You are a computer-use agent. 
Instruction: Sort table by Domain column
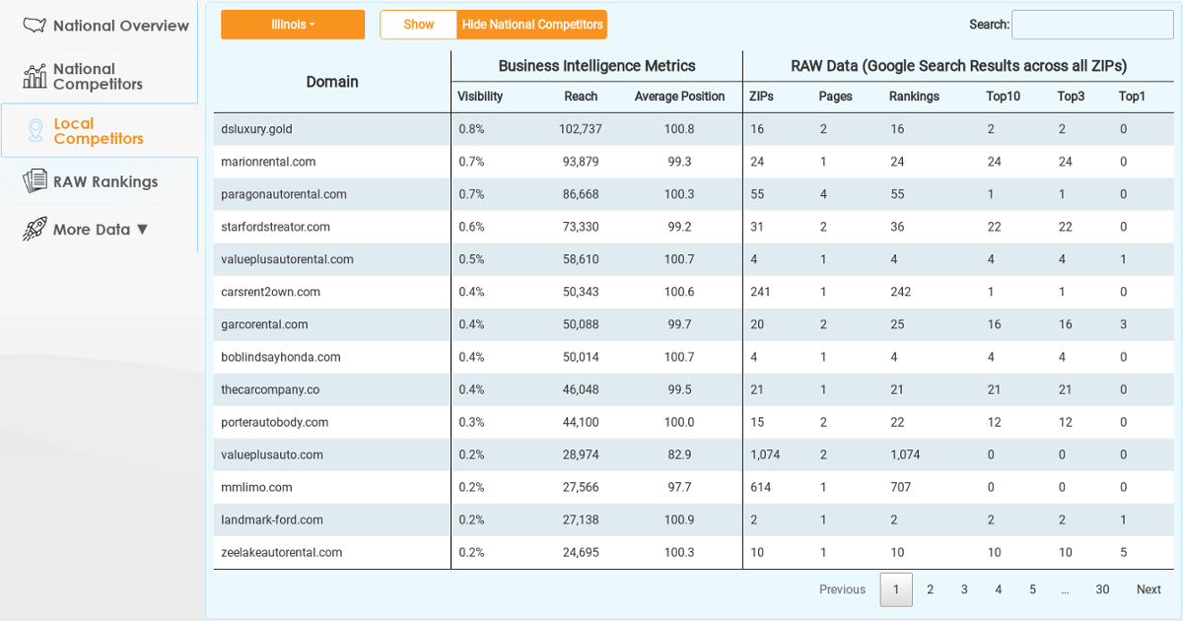tap(332, 82)
